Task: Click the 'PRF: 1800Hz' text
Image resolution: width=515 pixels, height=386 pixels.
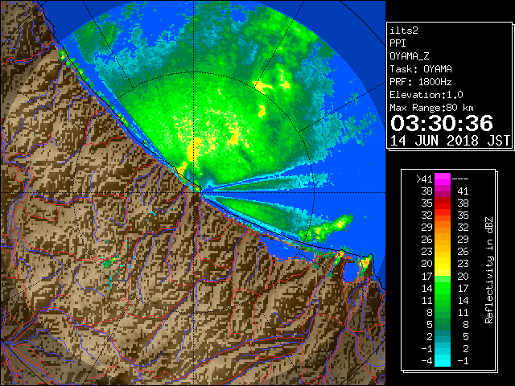Action: 421,82
